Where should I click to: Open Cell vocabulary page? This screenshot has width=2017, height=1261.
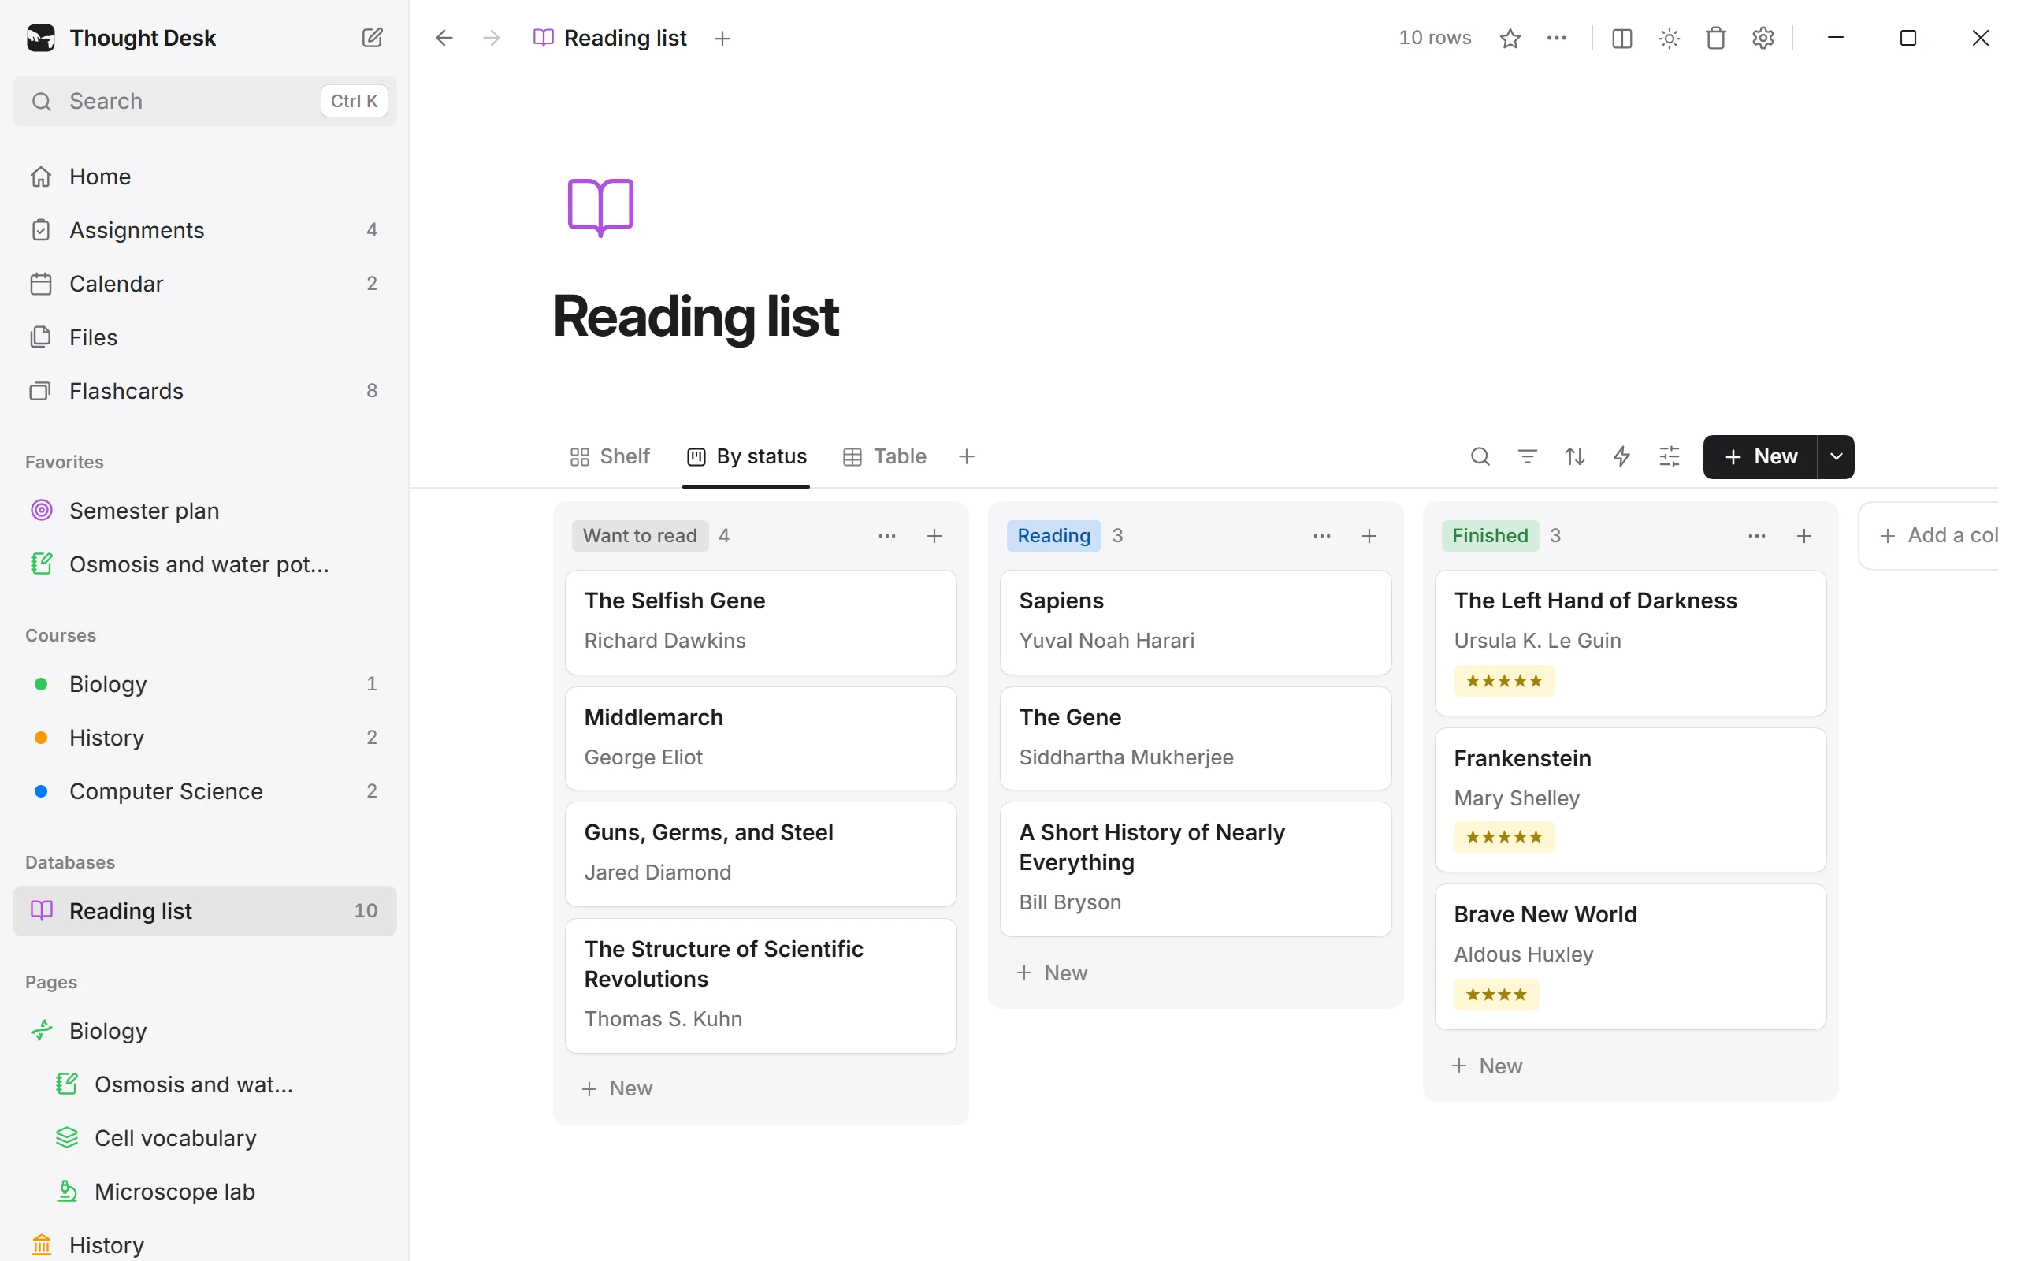(x=204, y=1137)
